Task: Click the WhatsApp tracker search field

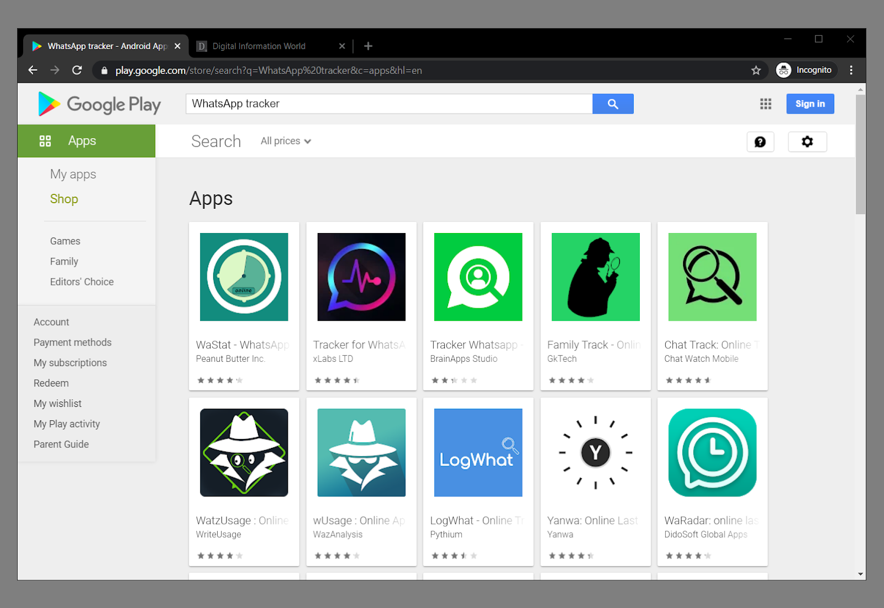Action: click(x=389, y=104)
